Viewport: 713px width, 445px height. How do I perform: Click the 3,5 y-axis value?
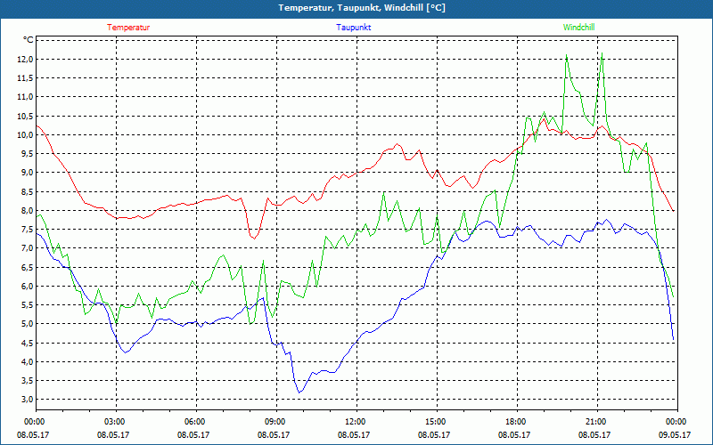click(x=28, y=381)
